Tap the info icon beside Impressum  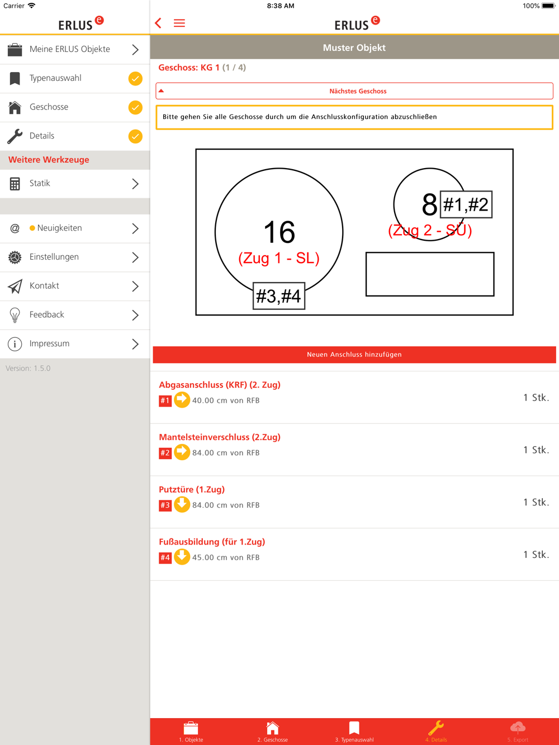[15, 344]
